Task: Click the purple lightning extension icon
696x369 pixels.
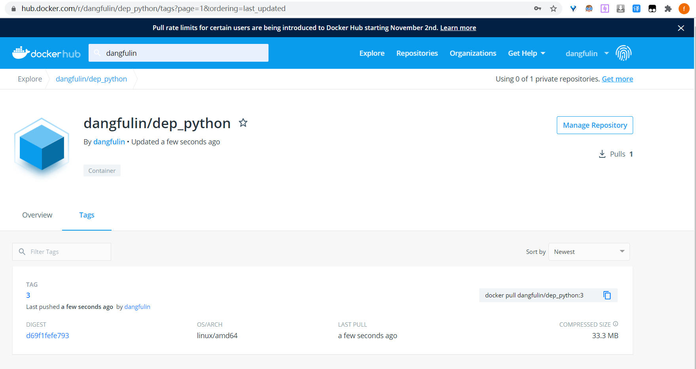Action: 605,9
